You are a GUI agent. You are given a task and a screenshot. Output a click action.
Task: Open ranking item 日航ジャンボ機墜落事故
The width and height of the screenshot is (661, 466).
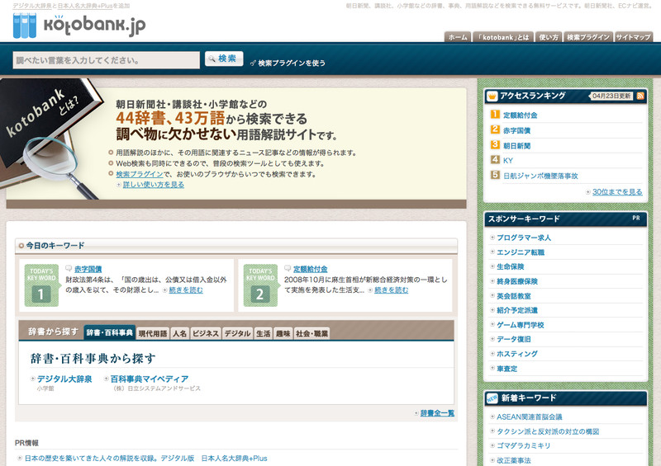(540, 176)
